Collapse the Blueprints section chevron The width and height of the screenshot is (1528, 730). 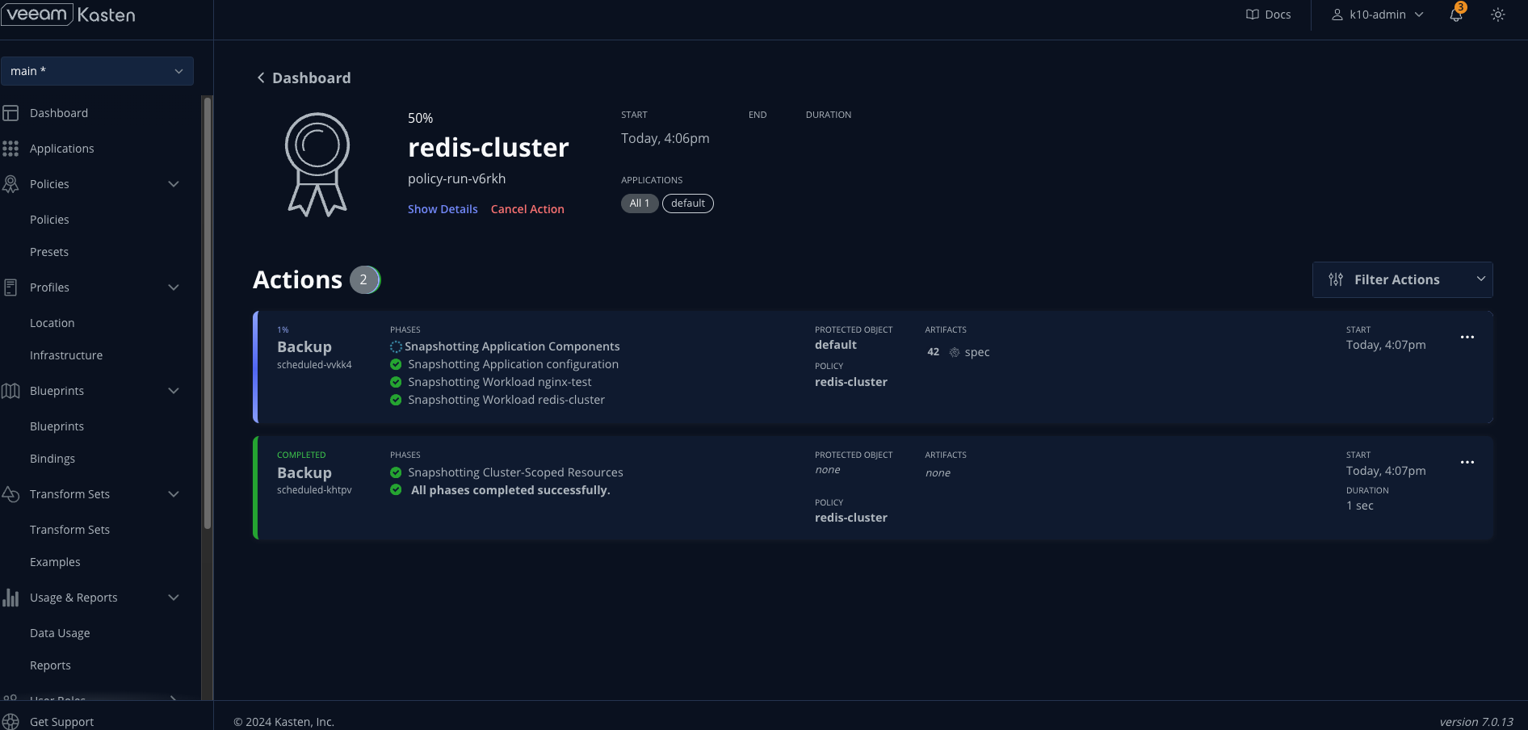pos(174,391)
